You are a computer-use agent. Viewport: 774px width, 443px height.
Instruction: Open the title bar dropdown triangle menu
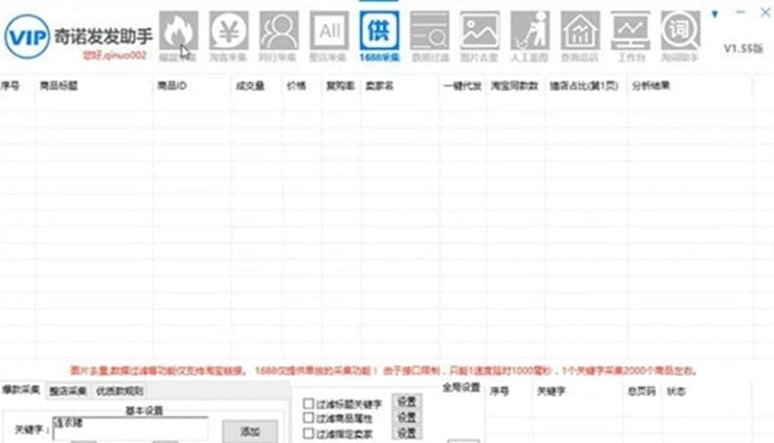pos(715,14)
